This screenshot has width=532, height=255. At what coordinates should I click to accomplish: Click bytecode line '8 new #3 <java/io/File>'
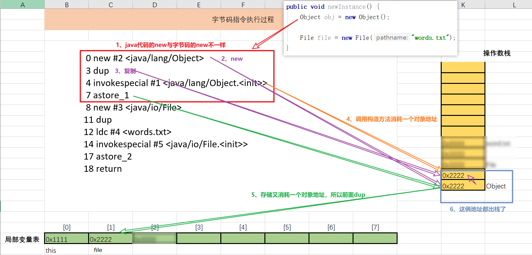pyautogui.click(x=133, y=107)
